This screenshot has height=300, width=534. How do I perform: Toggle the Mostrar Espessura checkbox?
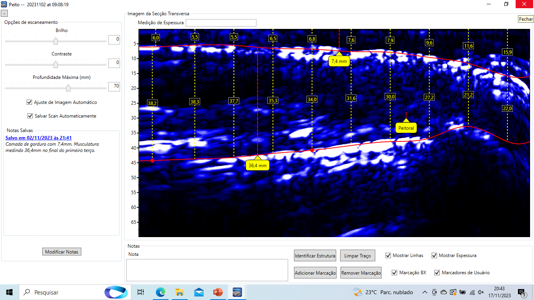[434, 255]
